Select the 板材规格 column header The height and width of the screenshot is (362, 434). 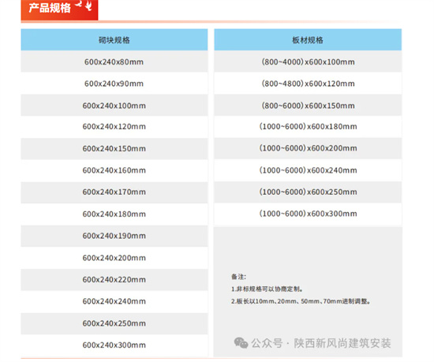pyautogui.click(x=308, y=39)
